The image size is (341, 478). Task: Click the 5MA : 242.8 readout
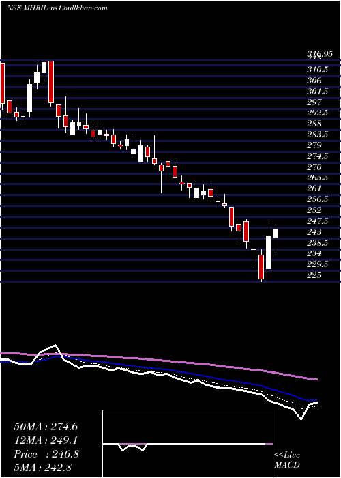pos(43,467)
